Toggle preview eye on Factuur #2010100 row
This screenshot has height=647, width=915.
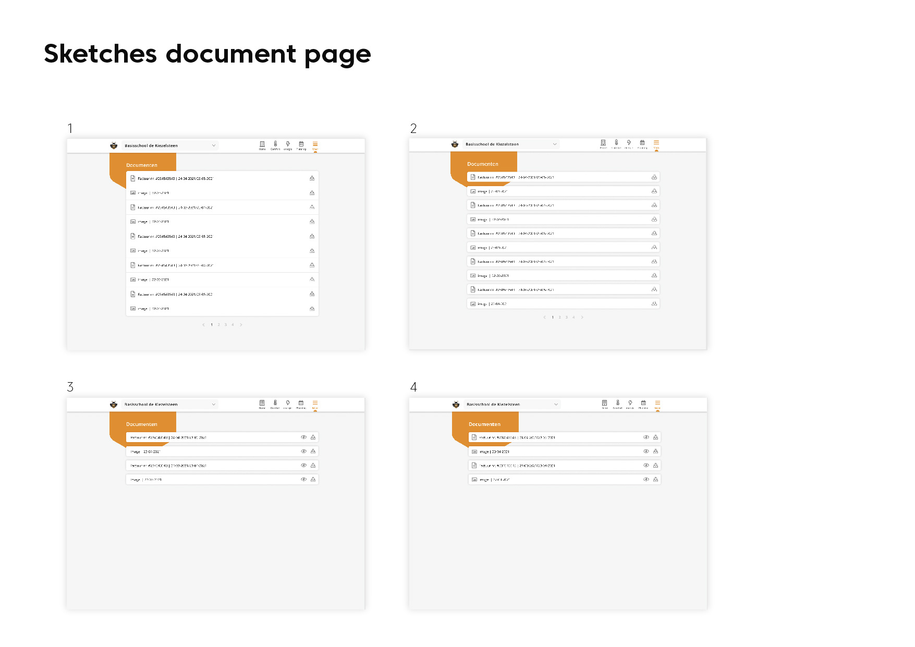tap(646, 465)
